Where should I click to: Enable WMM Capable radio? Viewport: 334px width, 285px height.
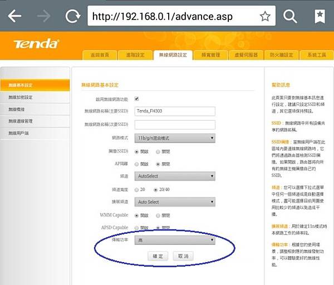tap(137, 216)
